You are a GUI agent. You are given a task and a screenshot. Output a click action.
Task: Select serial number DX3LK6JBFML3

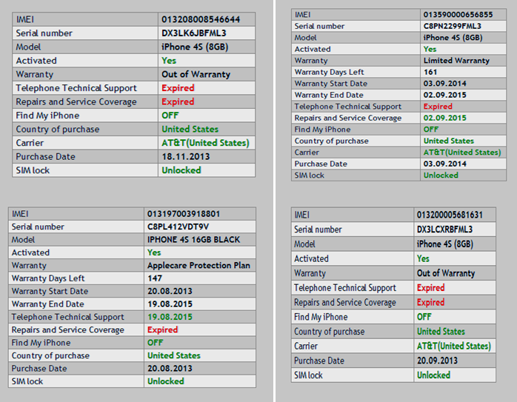194,33
